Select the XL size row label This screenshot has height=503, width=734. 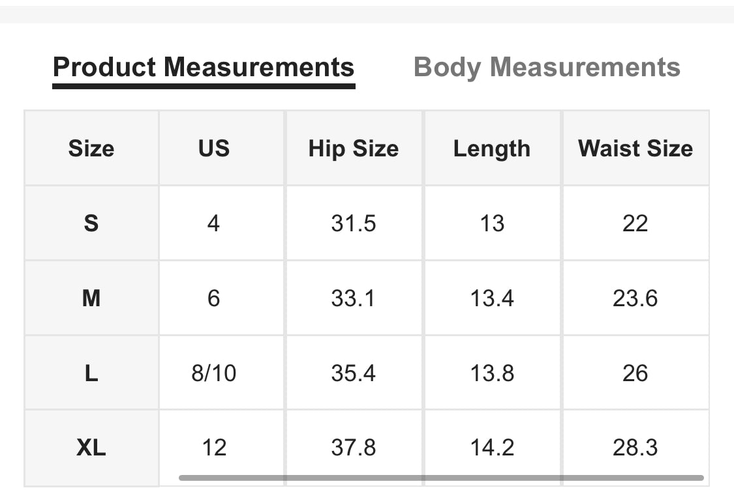(x=91, y=448)
